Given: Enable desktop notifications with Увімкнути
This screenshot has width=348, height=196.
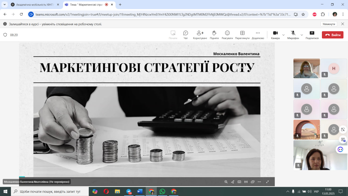Looking at the screenshot, I should pos(329,24).
